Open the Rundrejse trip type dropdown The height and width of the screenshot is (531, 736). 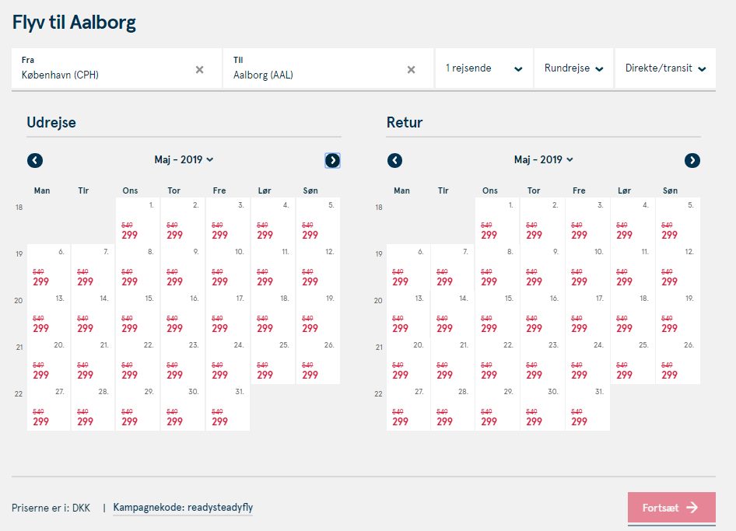click(573, 68)
